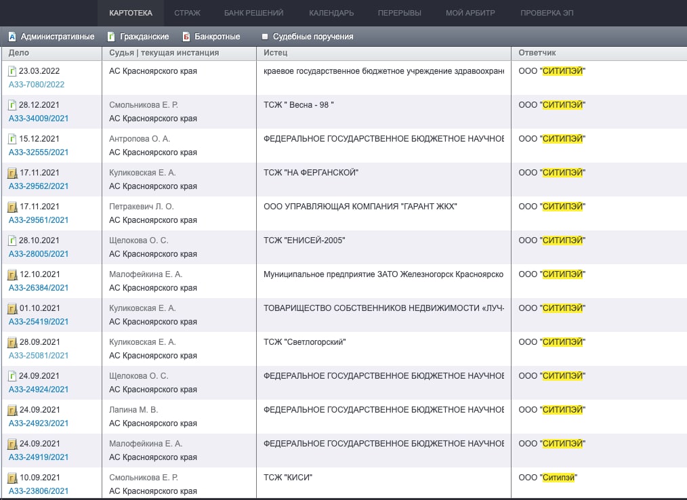Select the МОЙ АРБИТР tab
This screenshot has height=500, width=687.
click(470, 13)
